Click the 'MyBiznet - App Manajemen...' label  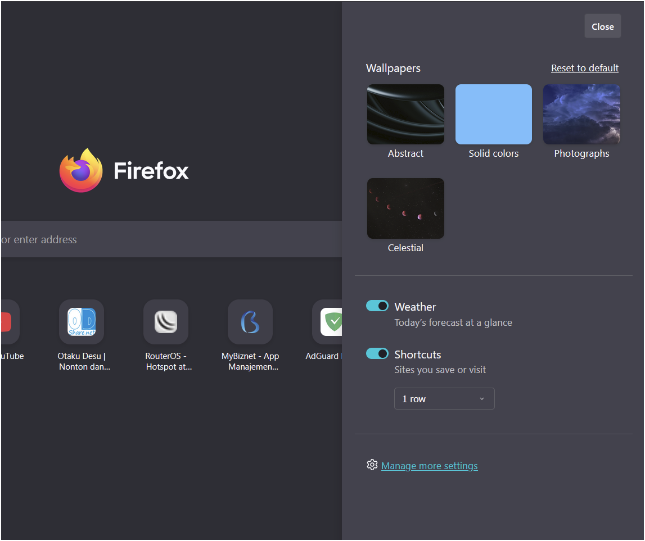tap(250, 361)
